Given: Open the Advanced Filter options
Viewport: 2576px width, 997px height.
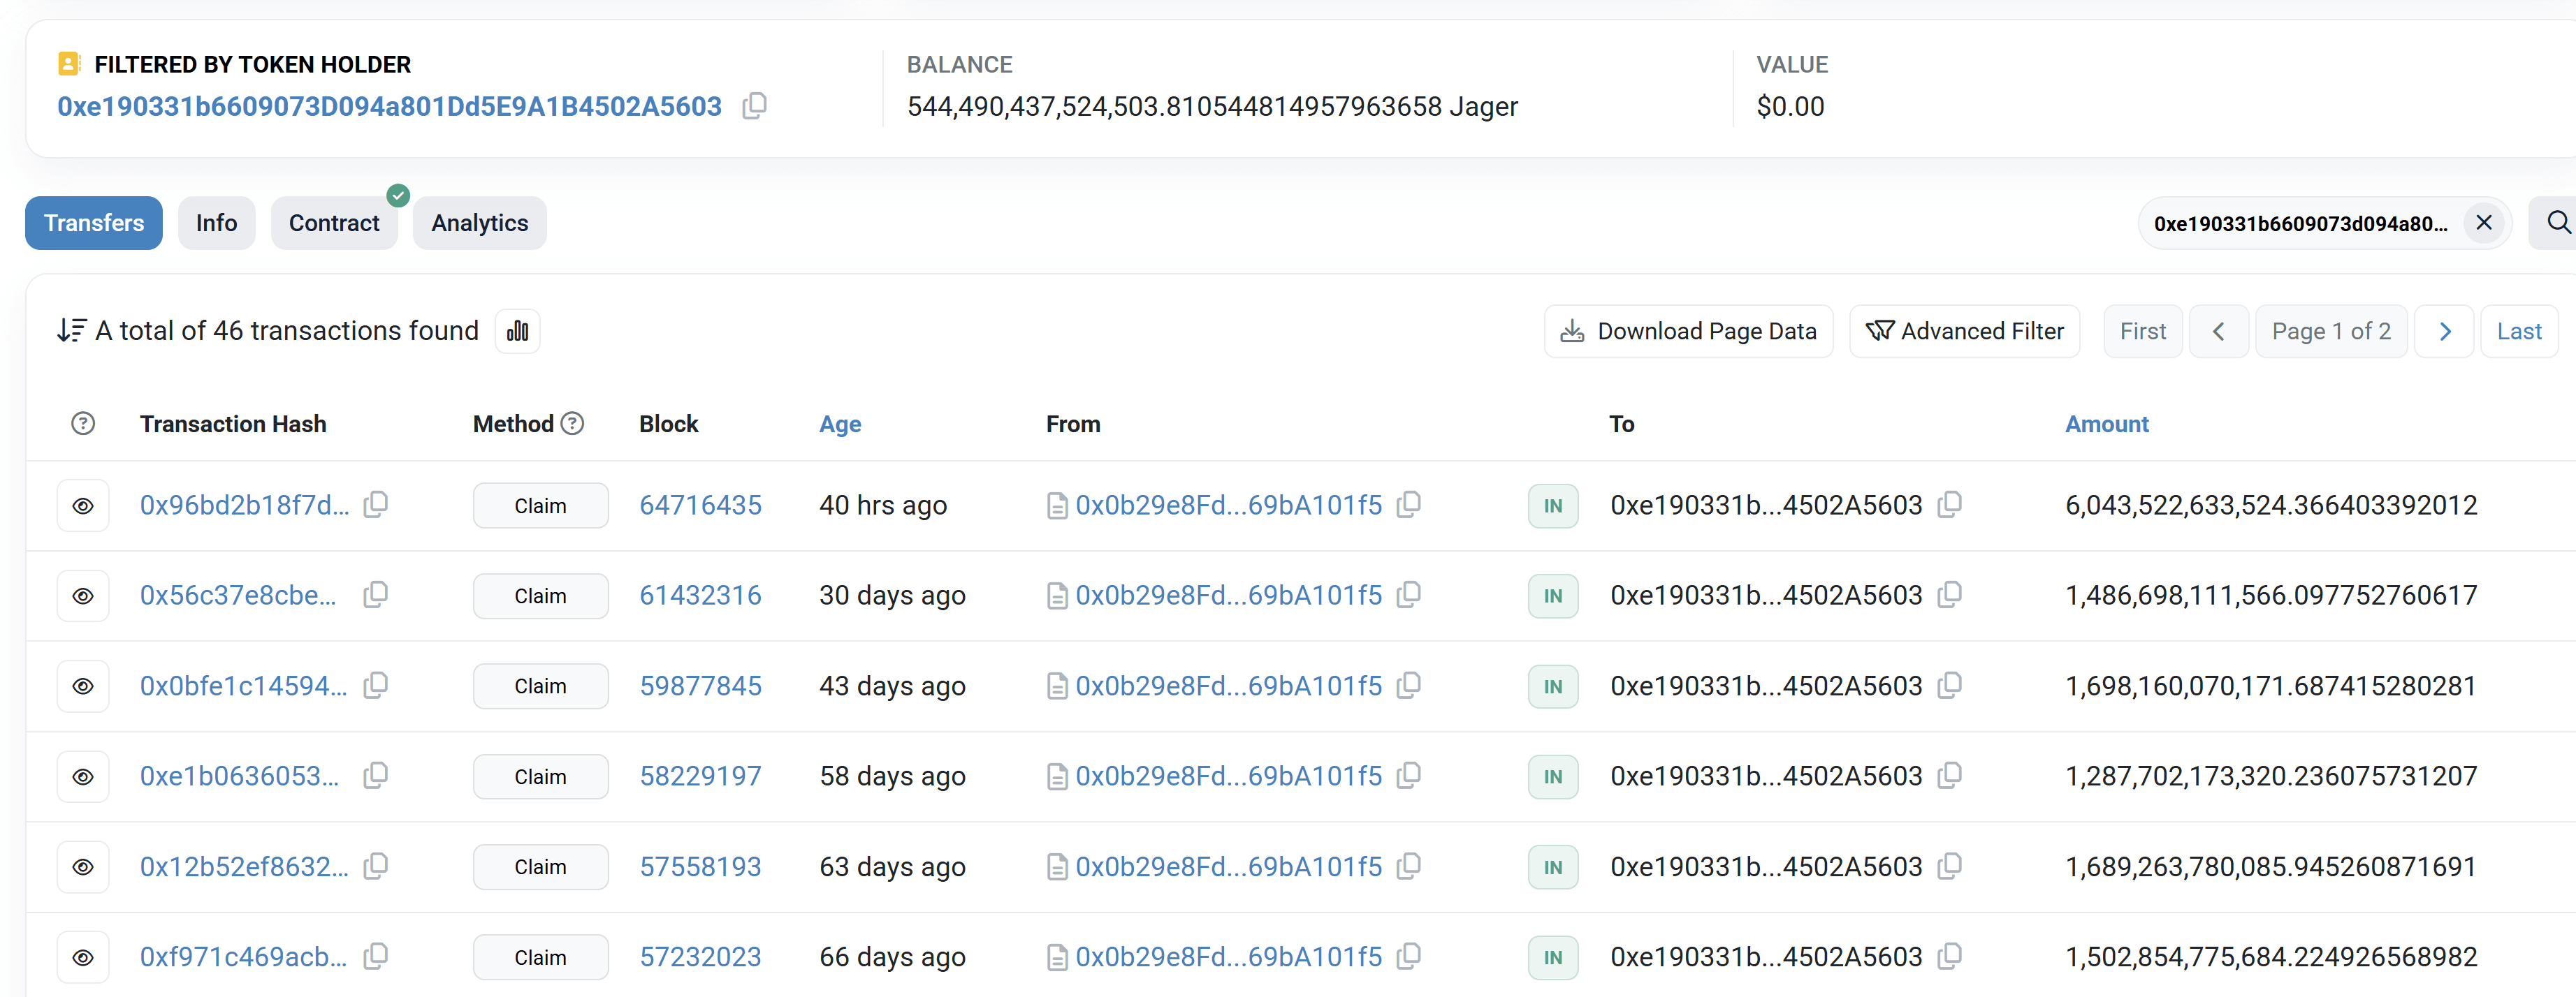Looking at the screenshot, I should point(1964,332).
